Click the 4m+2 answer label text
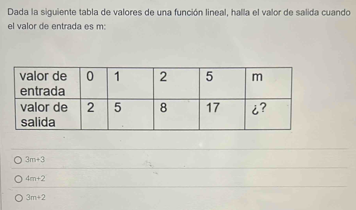 click(35, 179)
